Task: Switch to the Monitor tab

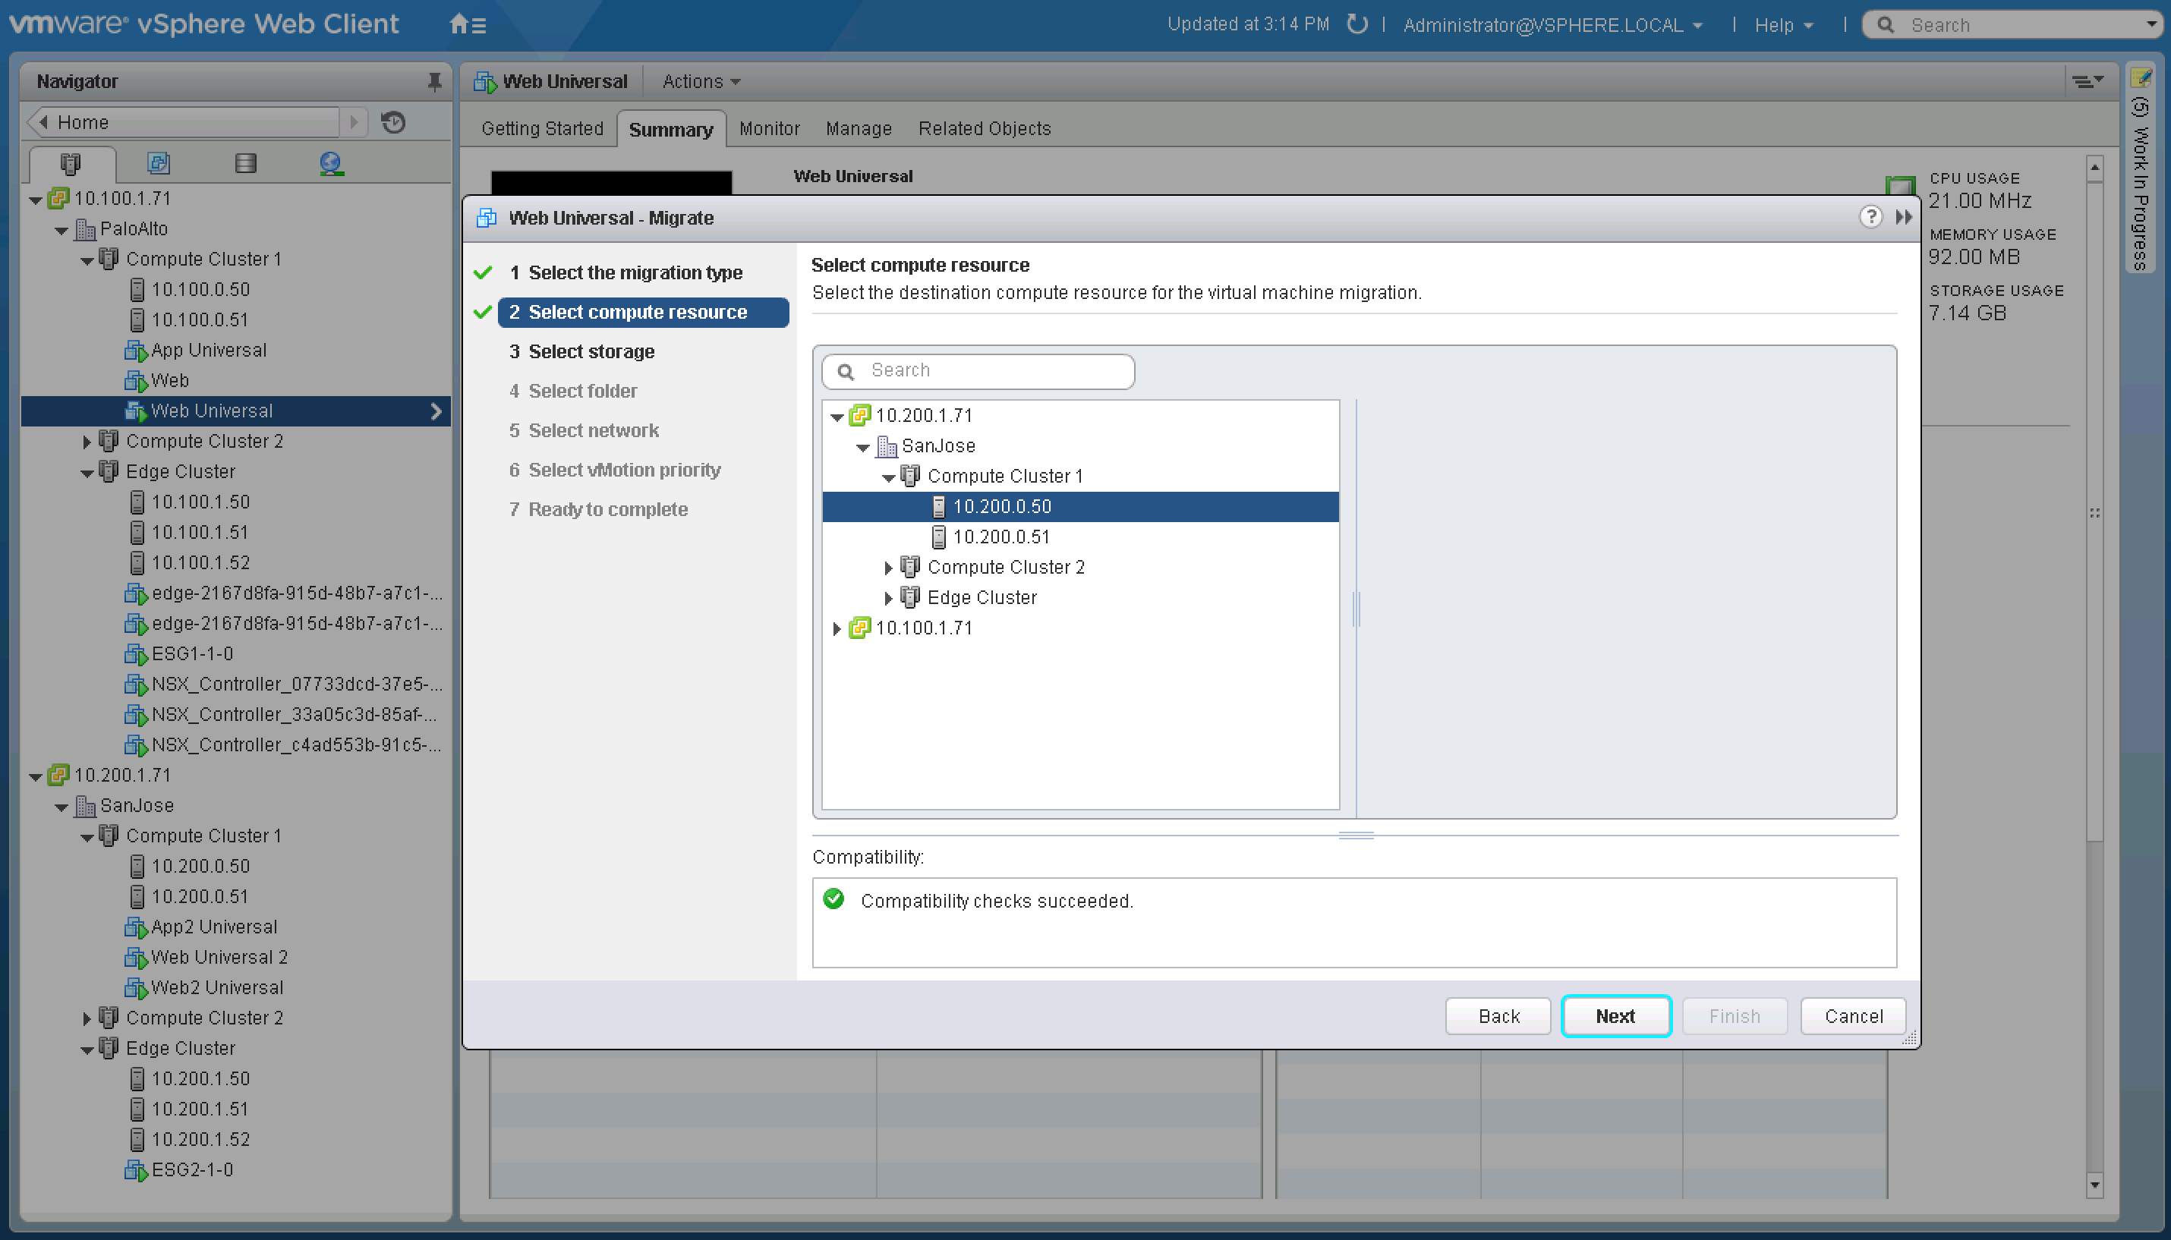Action: [767, 127]
